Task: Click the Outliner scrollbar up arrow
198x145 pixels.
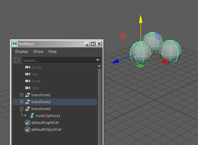Action: 100,66
